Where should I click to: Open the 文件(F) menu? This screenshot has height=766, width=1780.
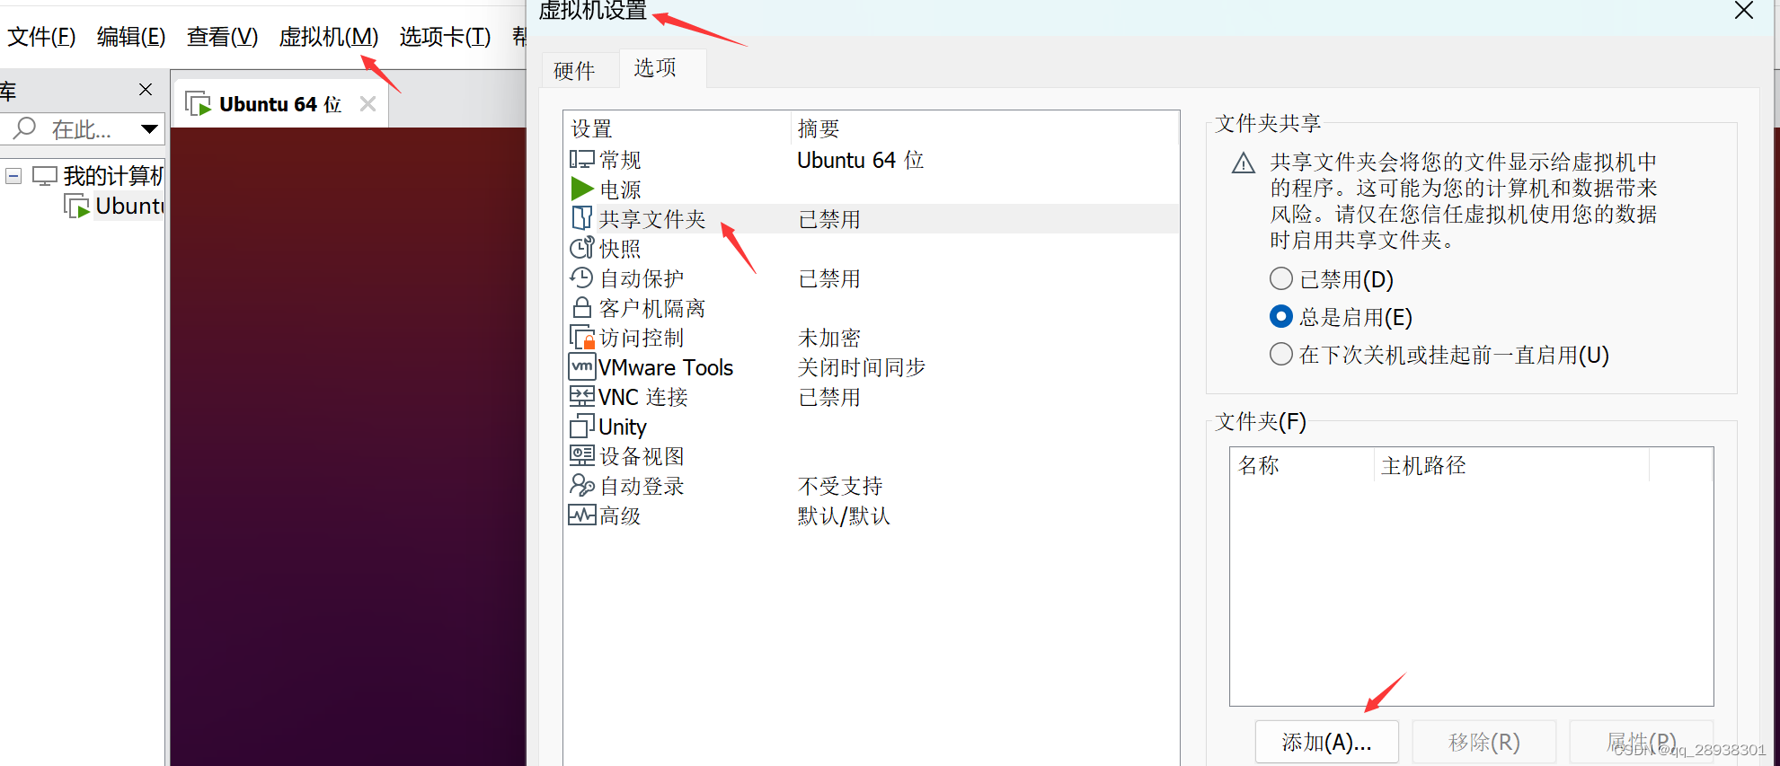42,37
